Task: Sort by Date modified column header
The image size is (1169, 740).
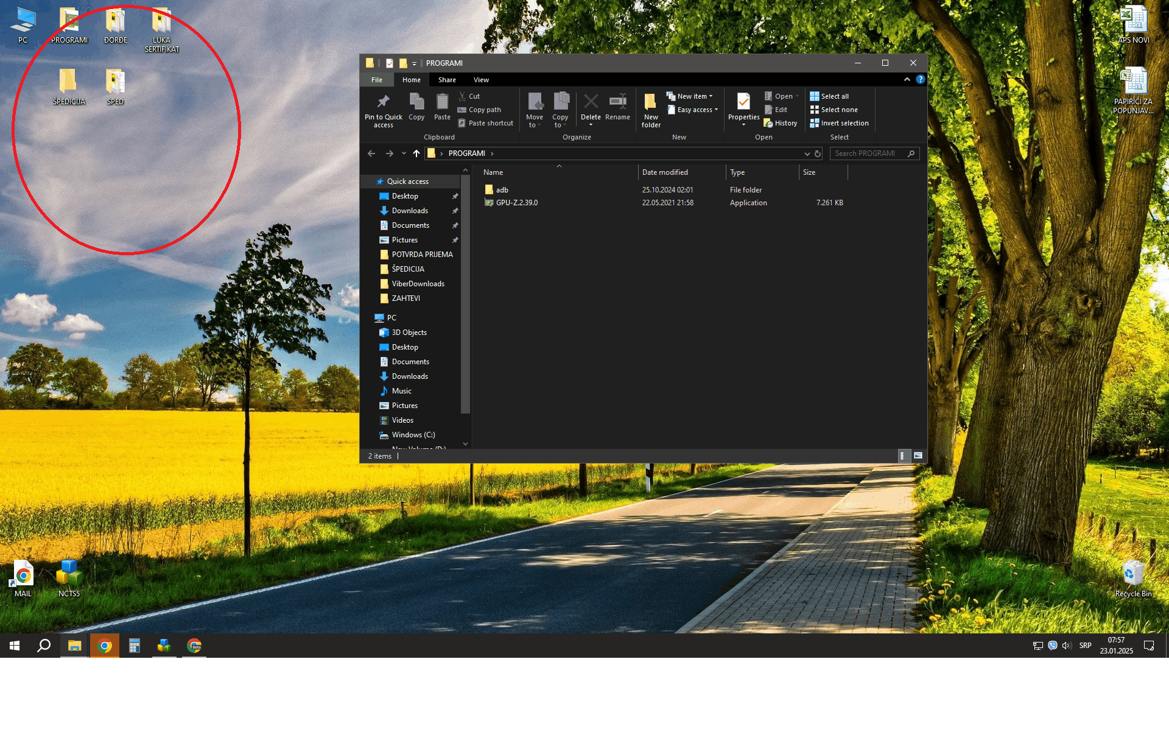Action: click(x=681, y=172)
